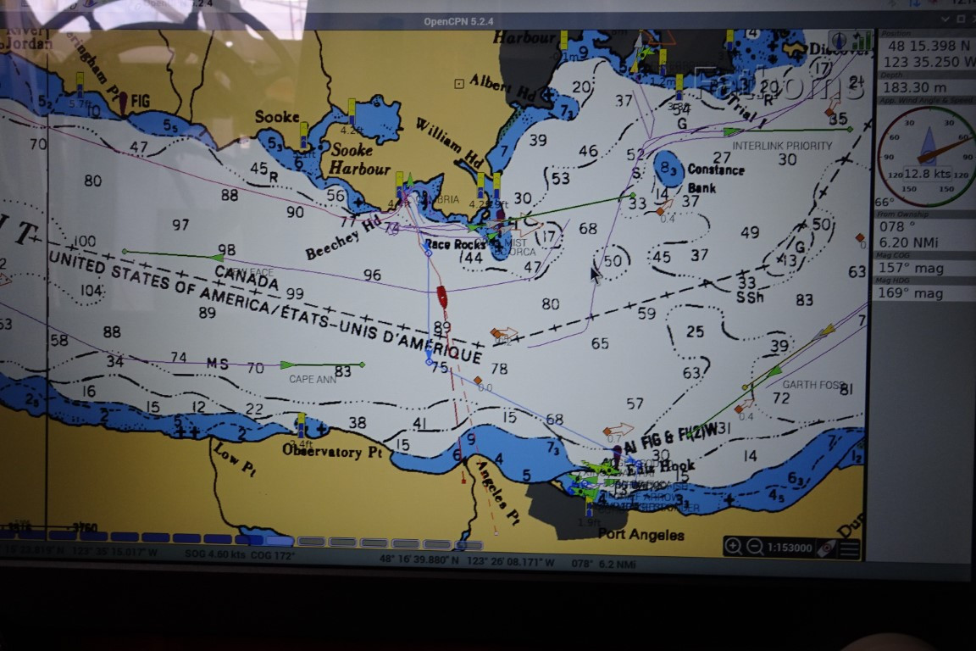The image size is (976, 651).
Task: Open the hamburger main menu
Action: point(850,548)
